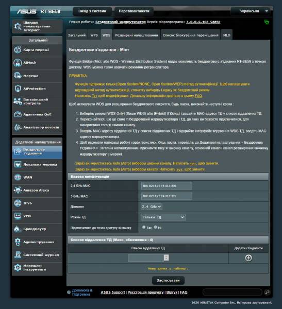282x309 pixels.
Task: Open the Відгук link in footer
Action: click(172, 292)
